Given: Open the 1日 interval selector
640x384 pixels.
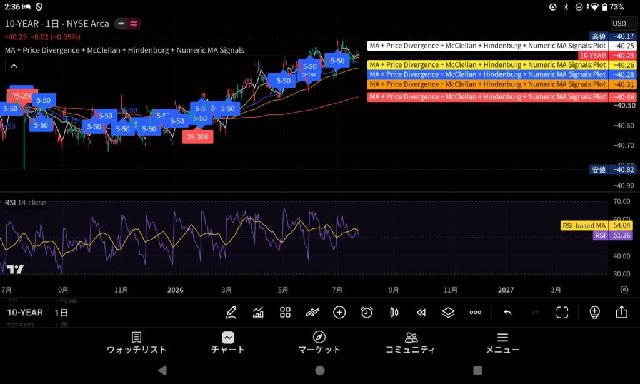Looking at the screenshot, I should [x=61, y=313].
